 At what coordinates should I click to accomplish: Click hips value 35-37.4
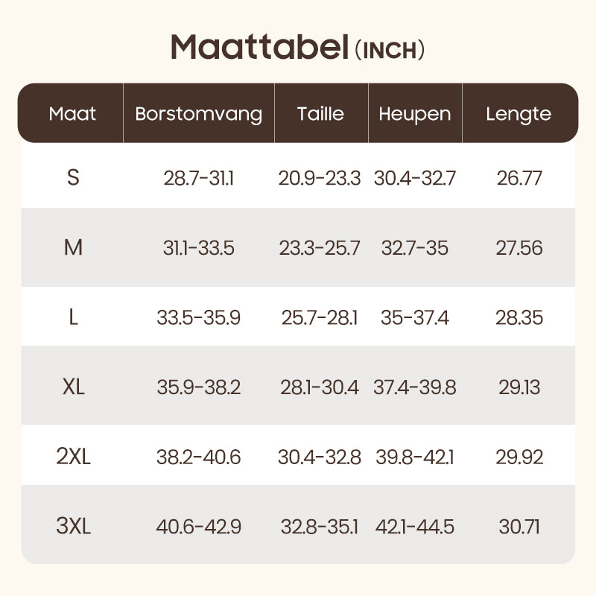pyautogui.click(x=415, y=318)
